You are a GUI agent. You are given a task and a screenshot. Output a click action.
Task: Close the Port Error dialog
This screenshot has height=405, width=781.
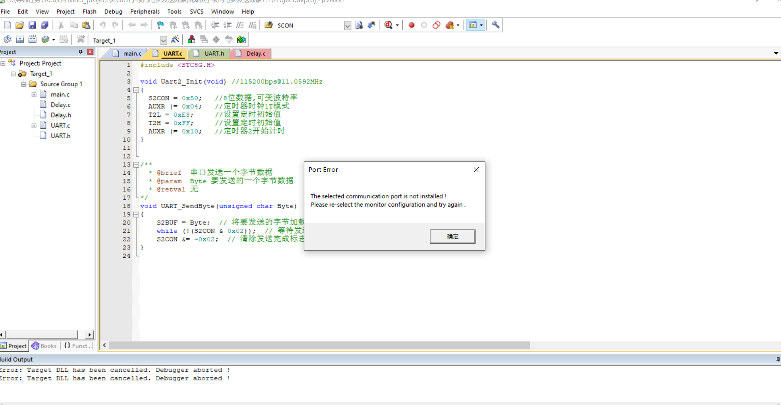pyautogui.click(x=476, y=170)
